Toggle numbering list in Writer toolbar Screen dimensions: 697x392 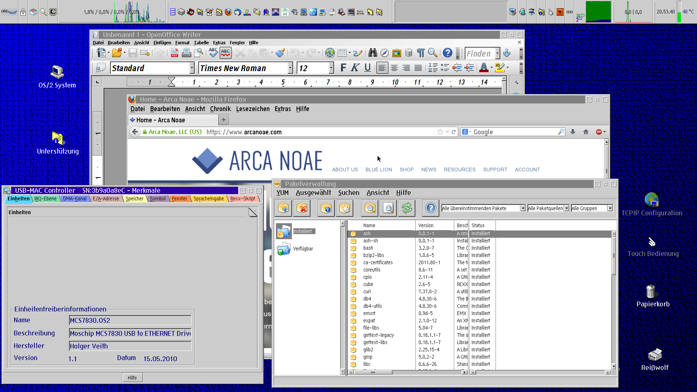coord(433,68)
